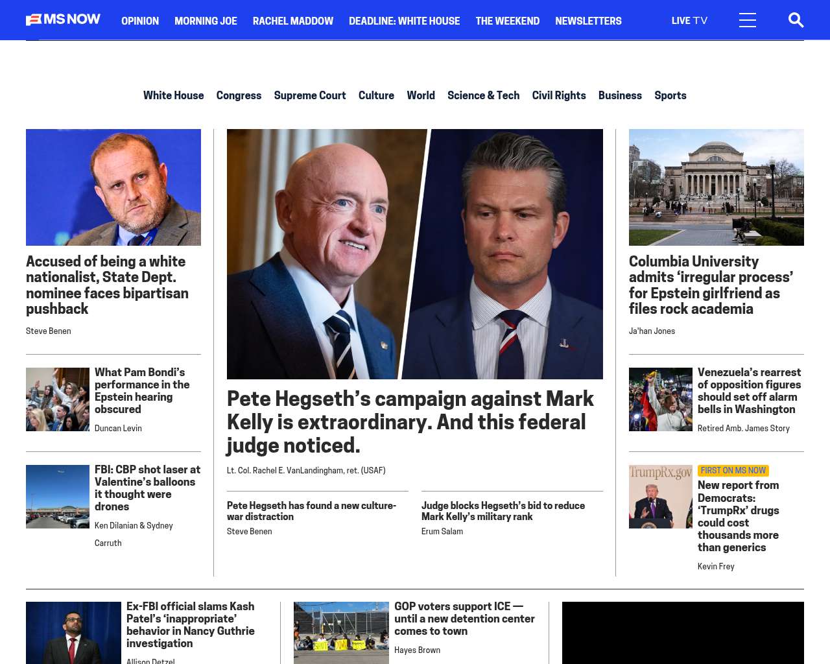
Task: Click the Kelly and Hegseth lead photo
Action: tap(414, 254)
